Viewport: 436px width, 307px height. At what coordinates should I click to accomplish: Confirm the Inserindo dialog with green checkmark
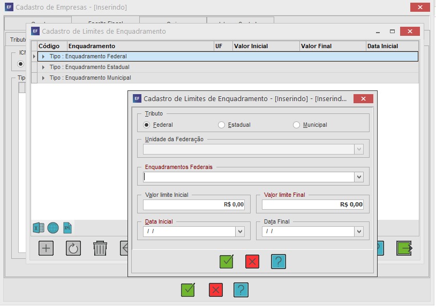227,262
